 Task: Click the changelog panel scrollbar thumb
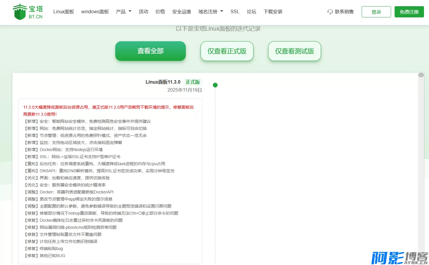421,75
